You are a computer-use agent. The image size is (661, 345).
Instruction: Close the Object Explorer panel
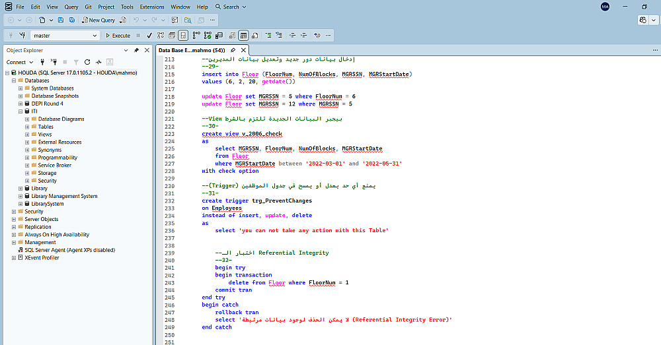click(147, 50)
